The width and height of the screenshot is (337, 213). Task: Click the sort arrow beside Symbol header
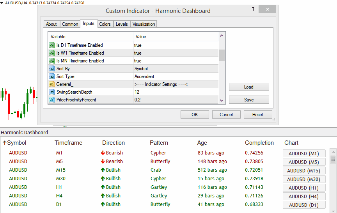5,143
